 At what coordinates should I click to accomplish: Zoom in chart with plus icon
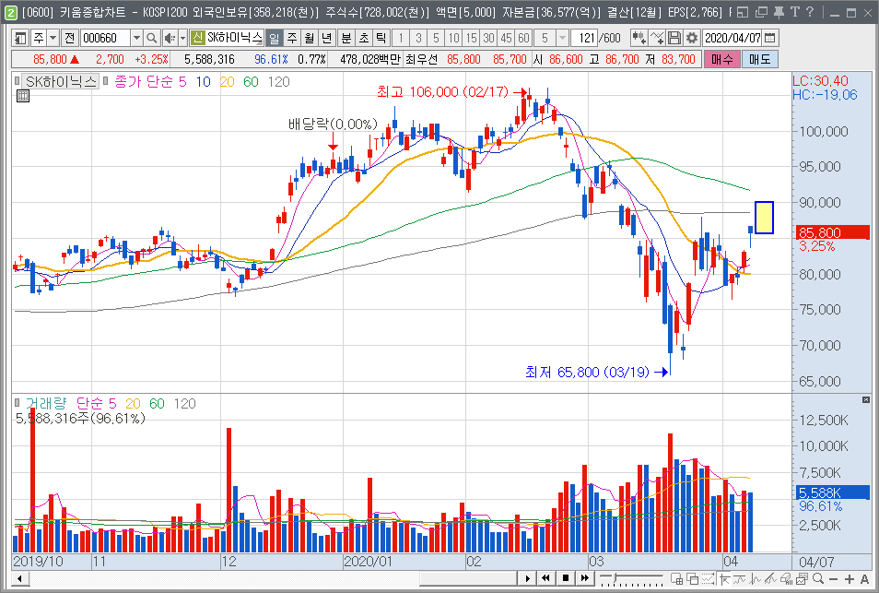click(x=850, y=579)
